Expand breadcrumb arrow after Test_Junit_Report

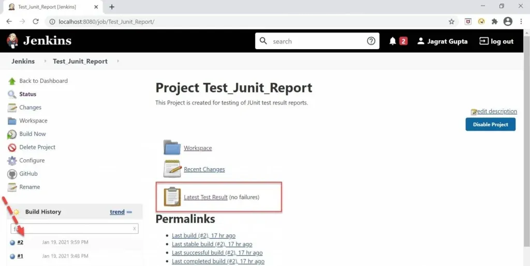click(118, 61)
